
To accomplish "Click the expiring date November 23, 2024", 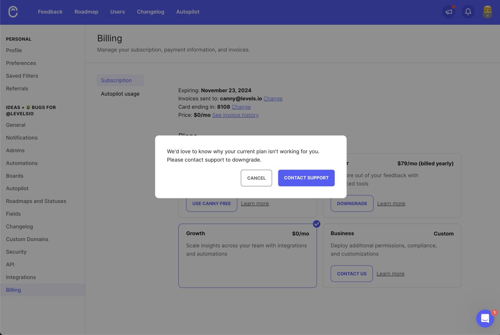I will [226, 90].
